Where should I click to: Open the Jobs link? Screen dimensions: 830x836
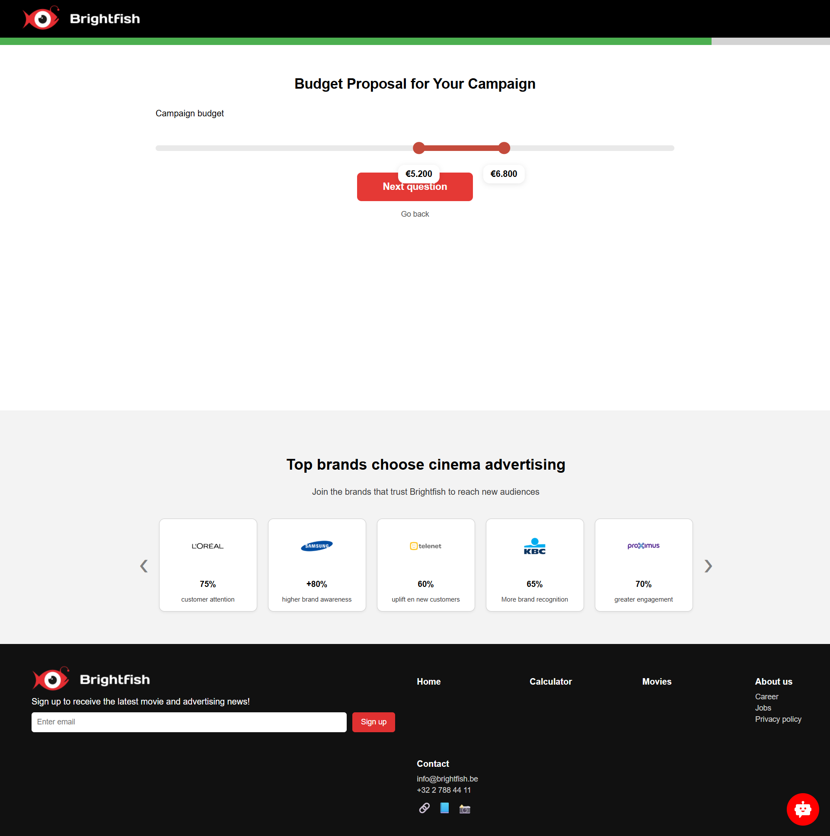pyautogui.click(x=763, y=708)
